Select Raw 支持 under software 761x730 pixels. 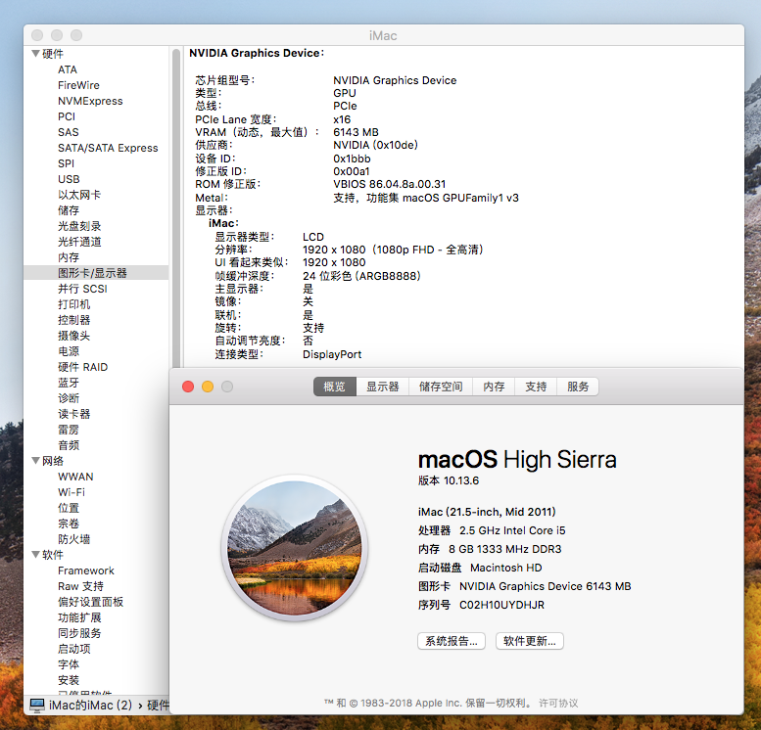click(x=80, y=586)
